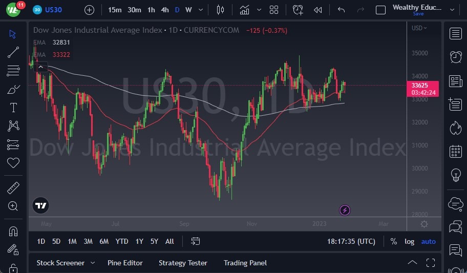The width and height of the screenshot is (467, 273).
Task: Toggle the auto scale option
Action: [428, 241]
